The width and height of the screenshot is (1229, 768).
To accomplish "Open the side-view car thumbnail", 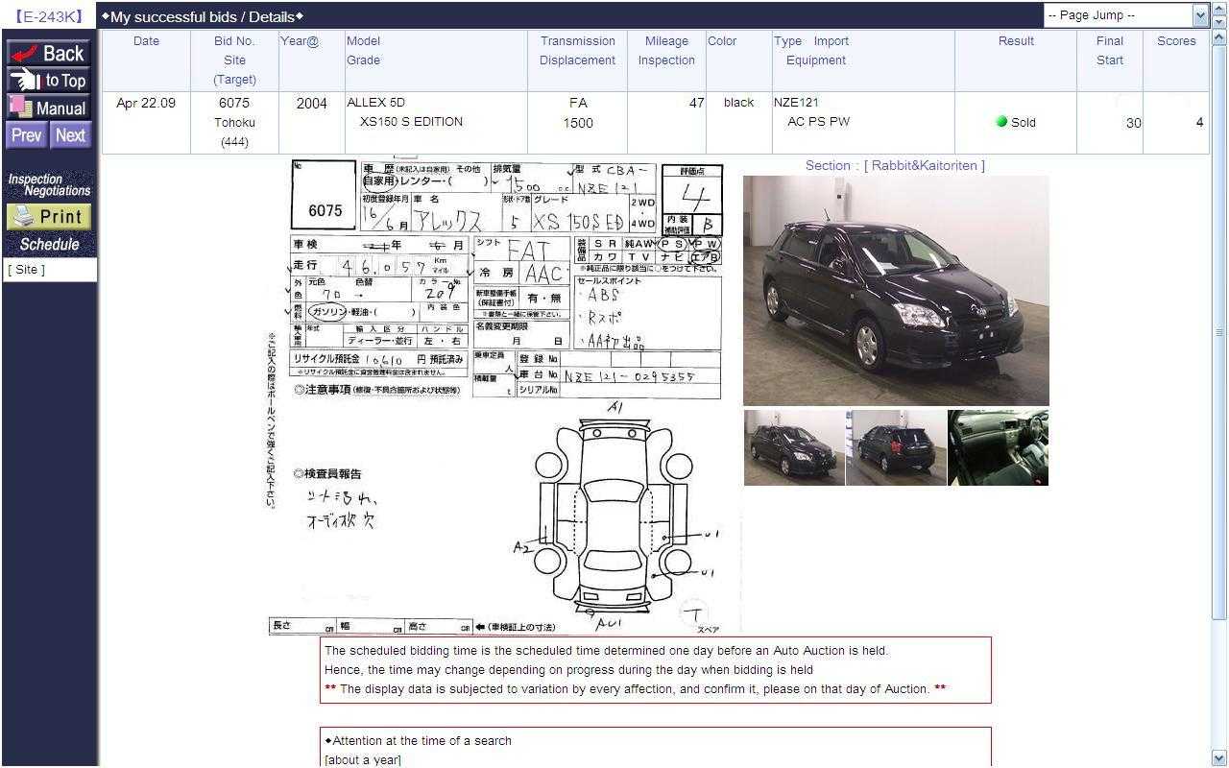I will click(x=794, y=447).
